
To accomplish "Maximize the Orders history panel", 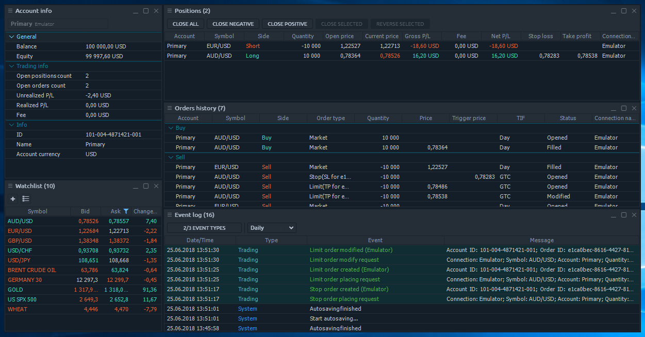I will coord(623,108).
